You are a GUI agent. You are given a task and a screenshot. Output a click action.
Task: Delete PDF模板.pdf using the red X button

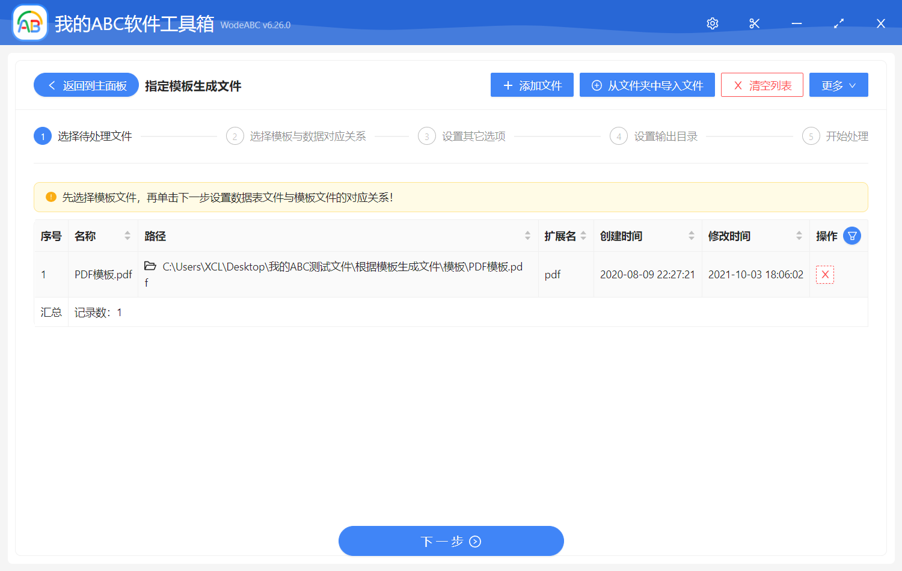pyautogui.click(x=824, y=274)
